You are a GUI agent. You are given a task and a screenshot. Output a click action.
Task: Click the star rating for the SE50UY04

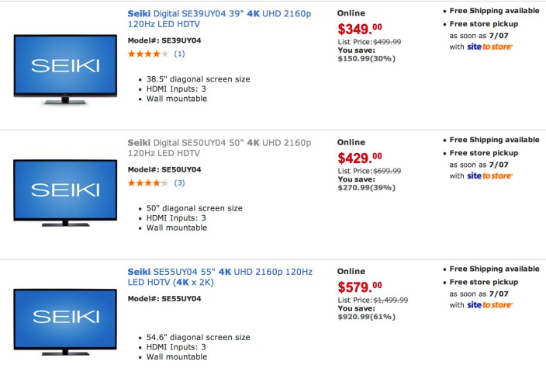pos(147,183)
